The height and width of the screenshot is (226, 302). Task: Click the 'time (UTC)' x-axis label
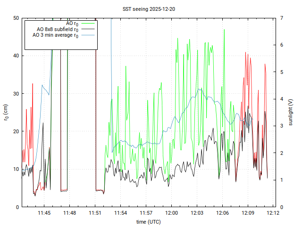[x=148, y=221]
